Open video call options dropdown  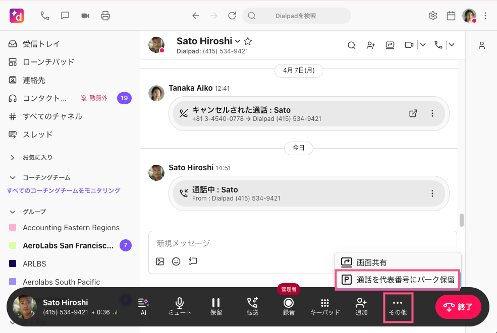click(x=423, y=45)
